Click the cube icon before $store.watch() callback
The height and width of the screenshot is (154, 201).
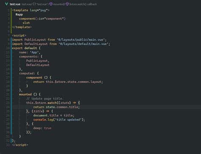[67, 4]
